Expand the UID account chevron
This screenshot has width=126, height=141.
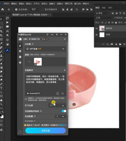[65, 39]
